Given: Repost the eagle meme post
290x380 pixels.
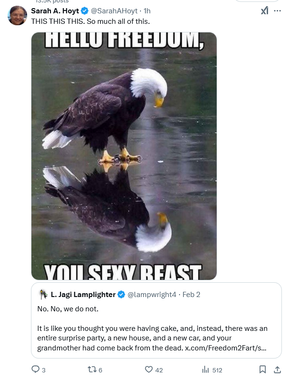Looking at the screenshot, I should click(x=95, y=370).
